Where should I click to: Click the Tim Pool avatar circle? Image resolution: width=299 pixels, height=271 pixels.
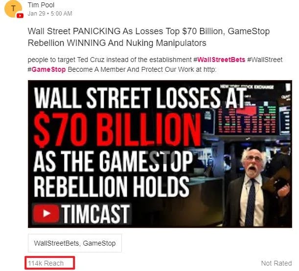pyautogui.click(x=13, y=9)
